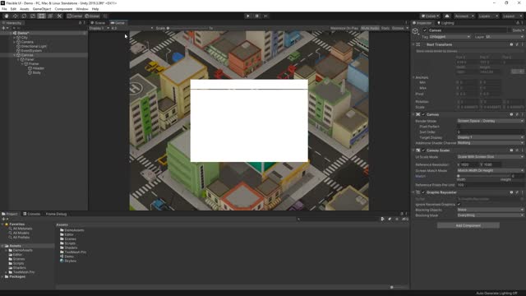The image size is (526, 296).
Task: Open the GameObject menu
Action: [42, 9]
